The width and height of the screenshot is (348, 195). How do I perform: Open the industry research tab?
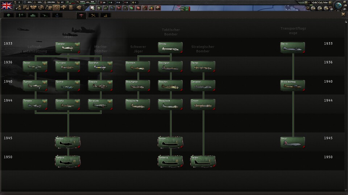coord(105,15)
